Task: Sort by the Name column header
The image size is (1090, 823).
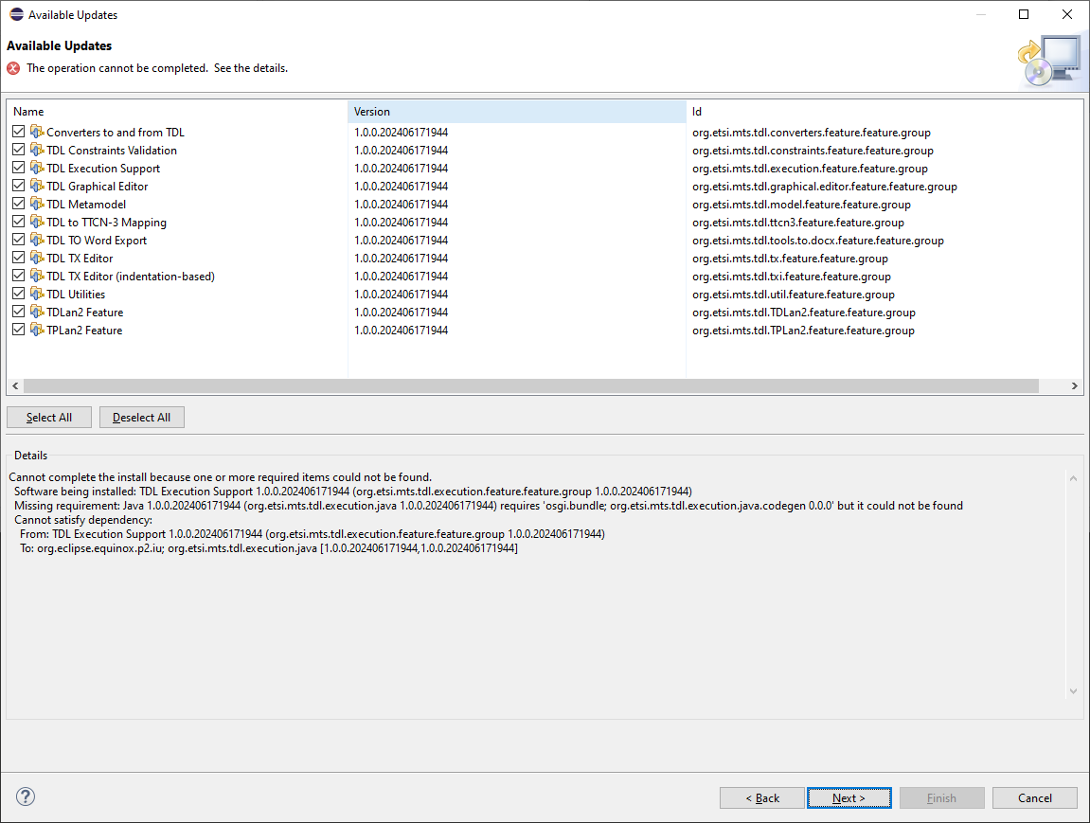Action: pyautogui.click(x=177, y=112)
